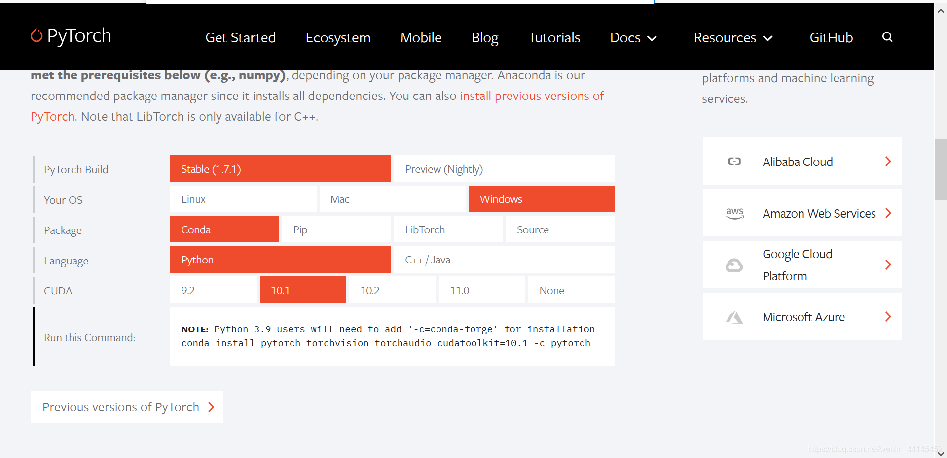The image size is (947, 458).
Task: Click the 'Language' row label
Action: tap(66, 261)
